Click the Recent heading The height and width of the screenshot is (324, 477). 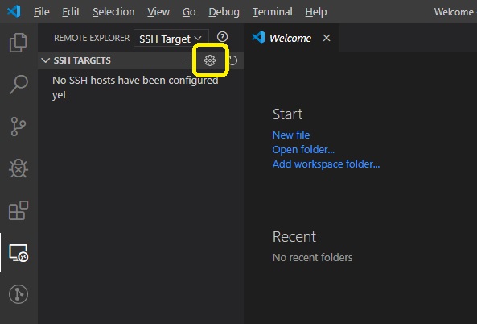[x=294, y=236]
